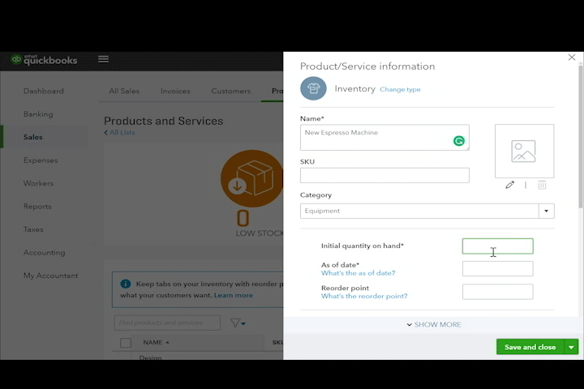The width and height of the screenshot is (584, 389).
Task: Switch to Invoices tab
Action: (x=175, y=92)
